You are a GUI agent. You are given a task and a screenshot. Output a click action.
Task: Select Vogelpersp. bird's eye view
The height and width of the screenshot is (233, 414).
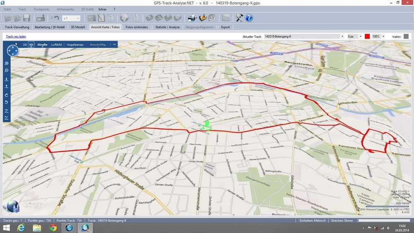tap(75, 45)
